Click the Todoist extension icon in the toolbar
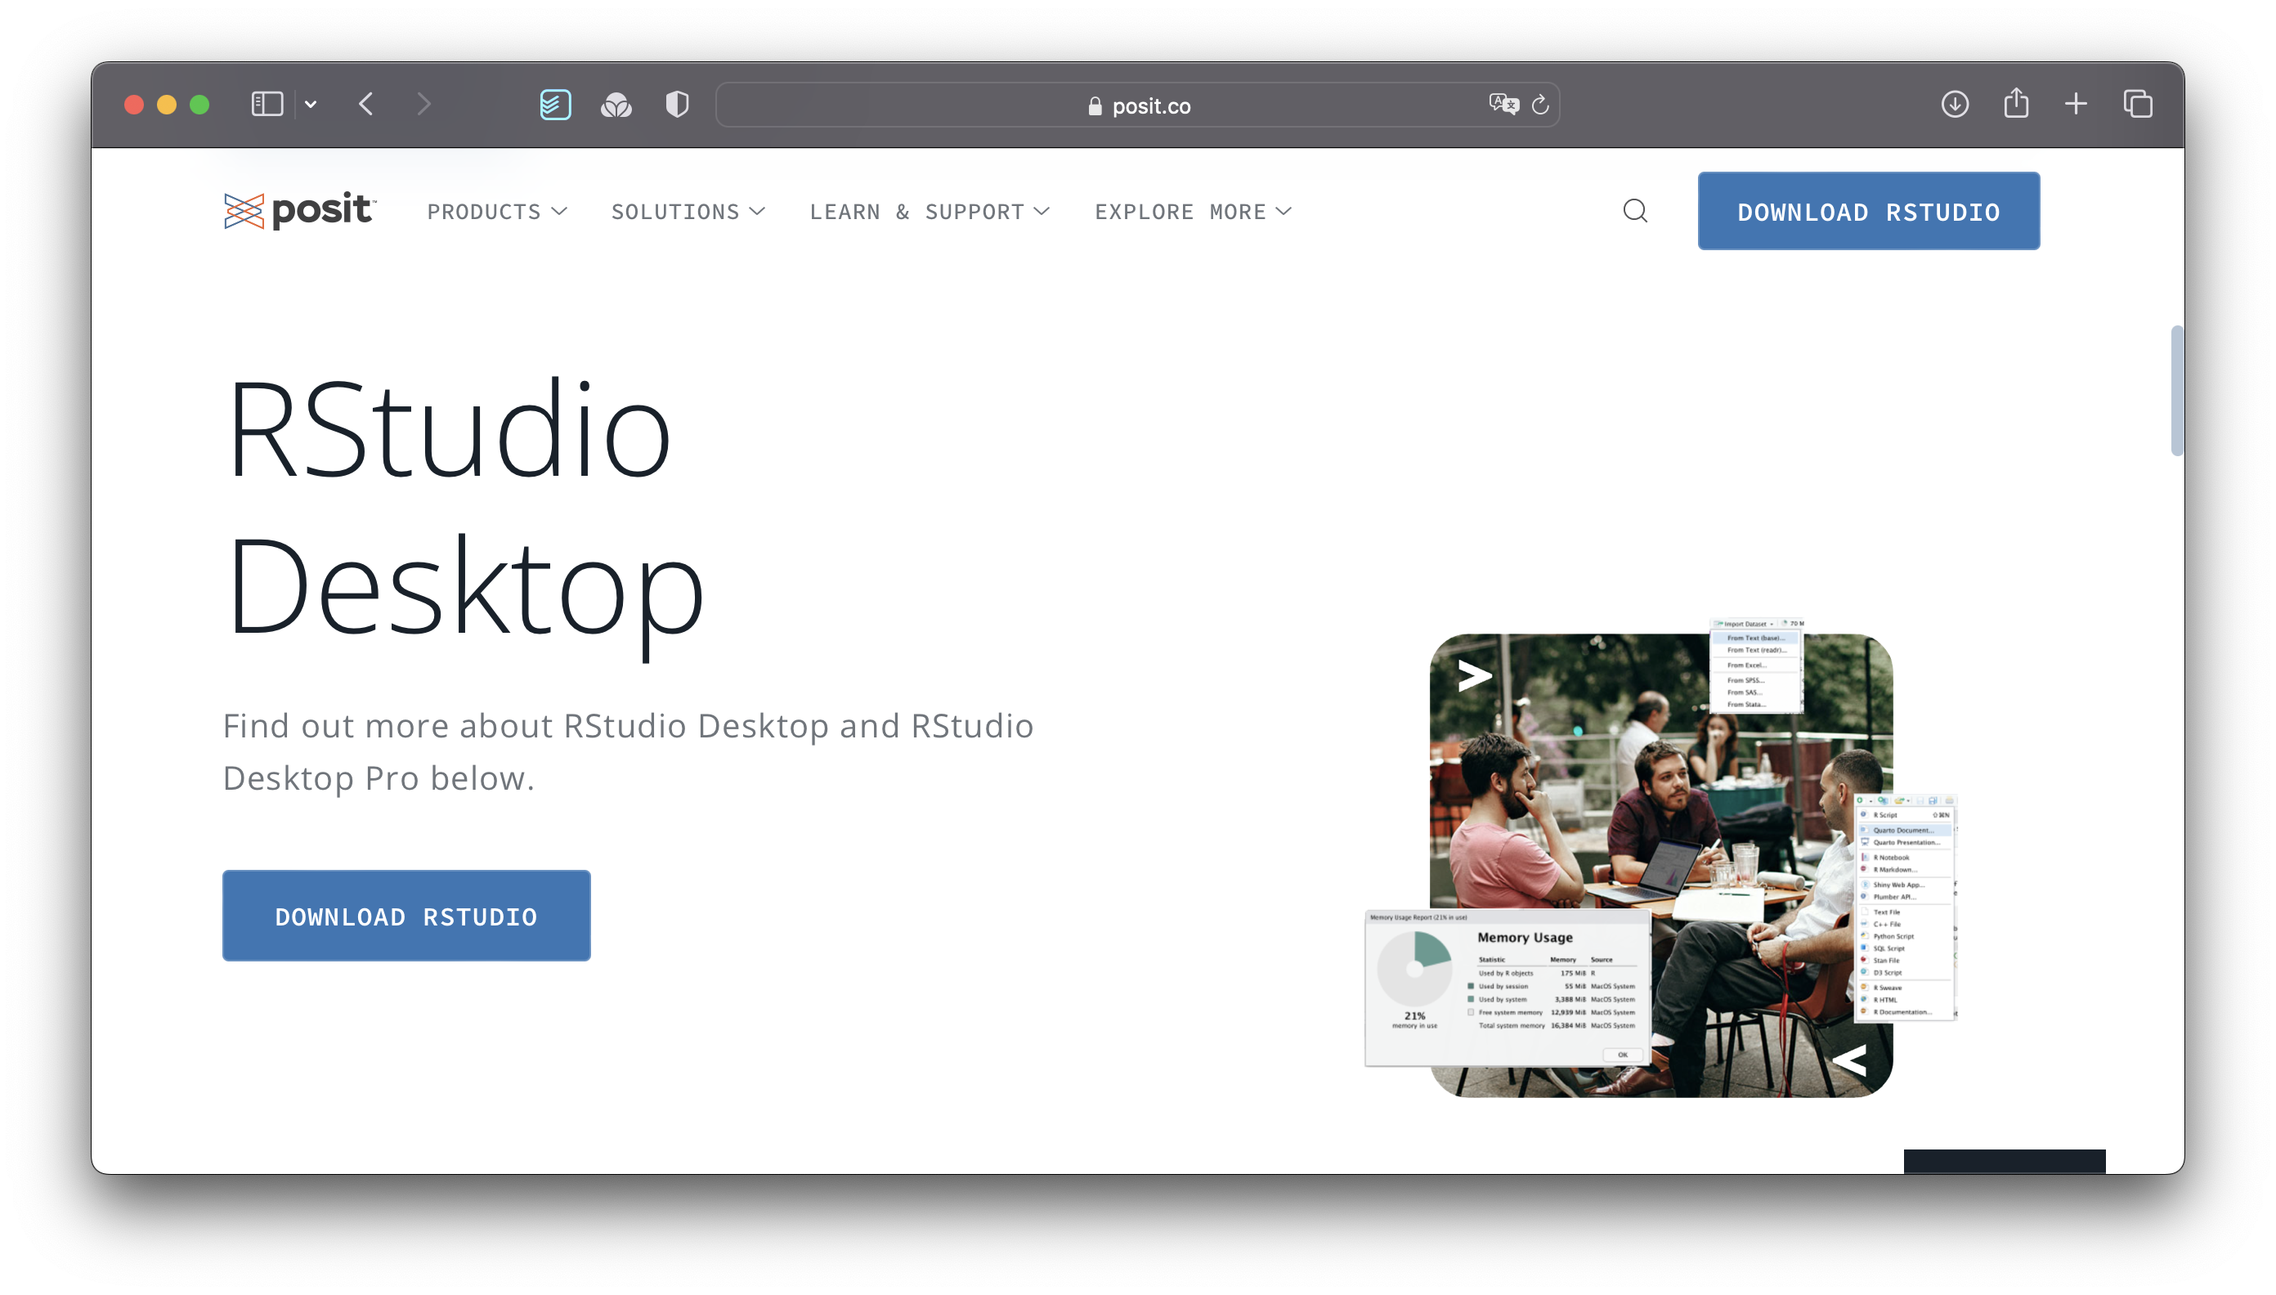The image size is (2276, 1295). pyautogui.click(x=555, y=104)
